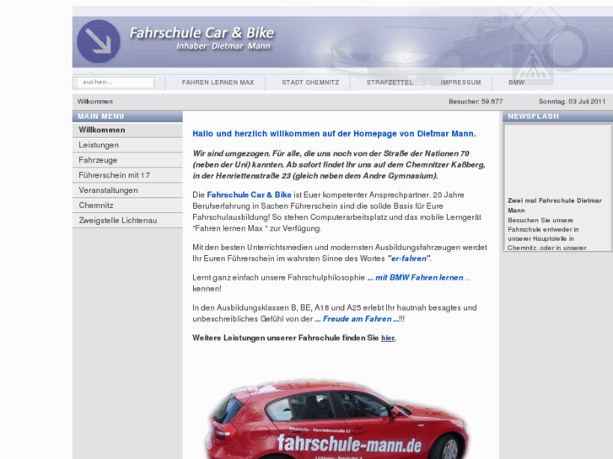Click the red BMW car photo
This screenshot has height=459, width=613.
[337, 419]
